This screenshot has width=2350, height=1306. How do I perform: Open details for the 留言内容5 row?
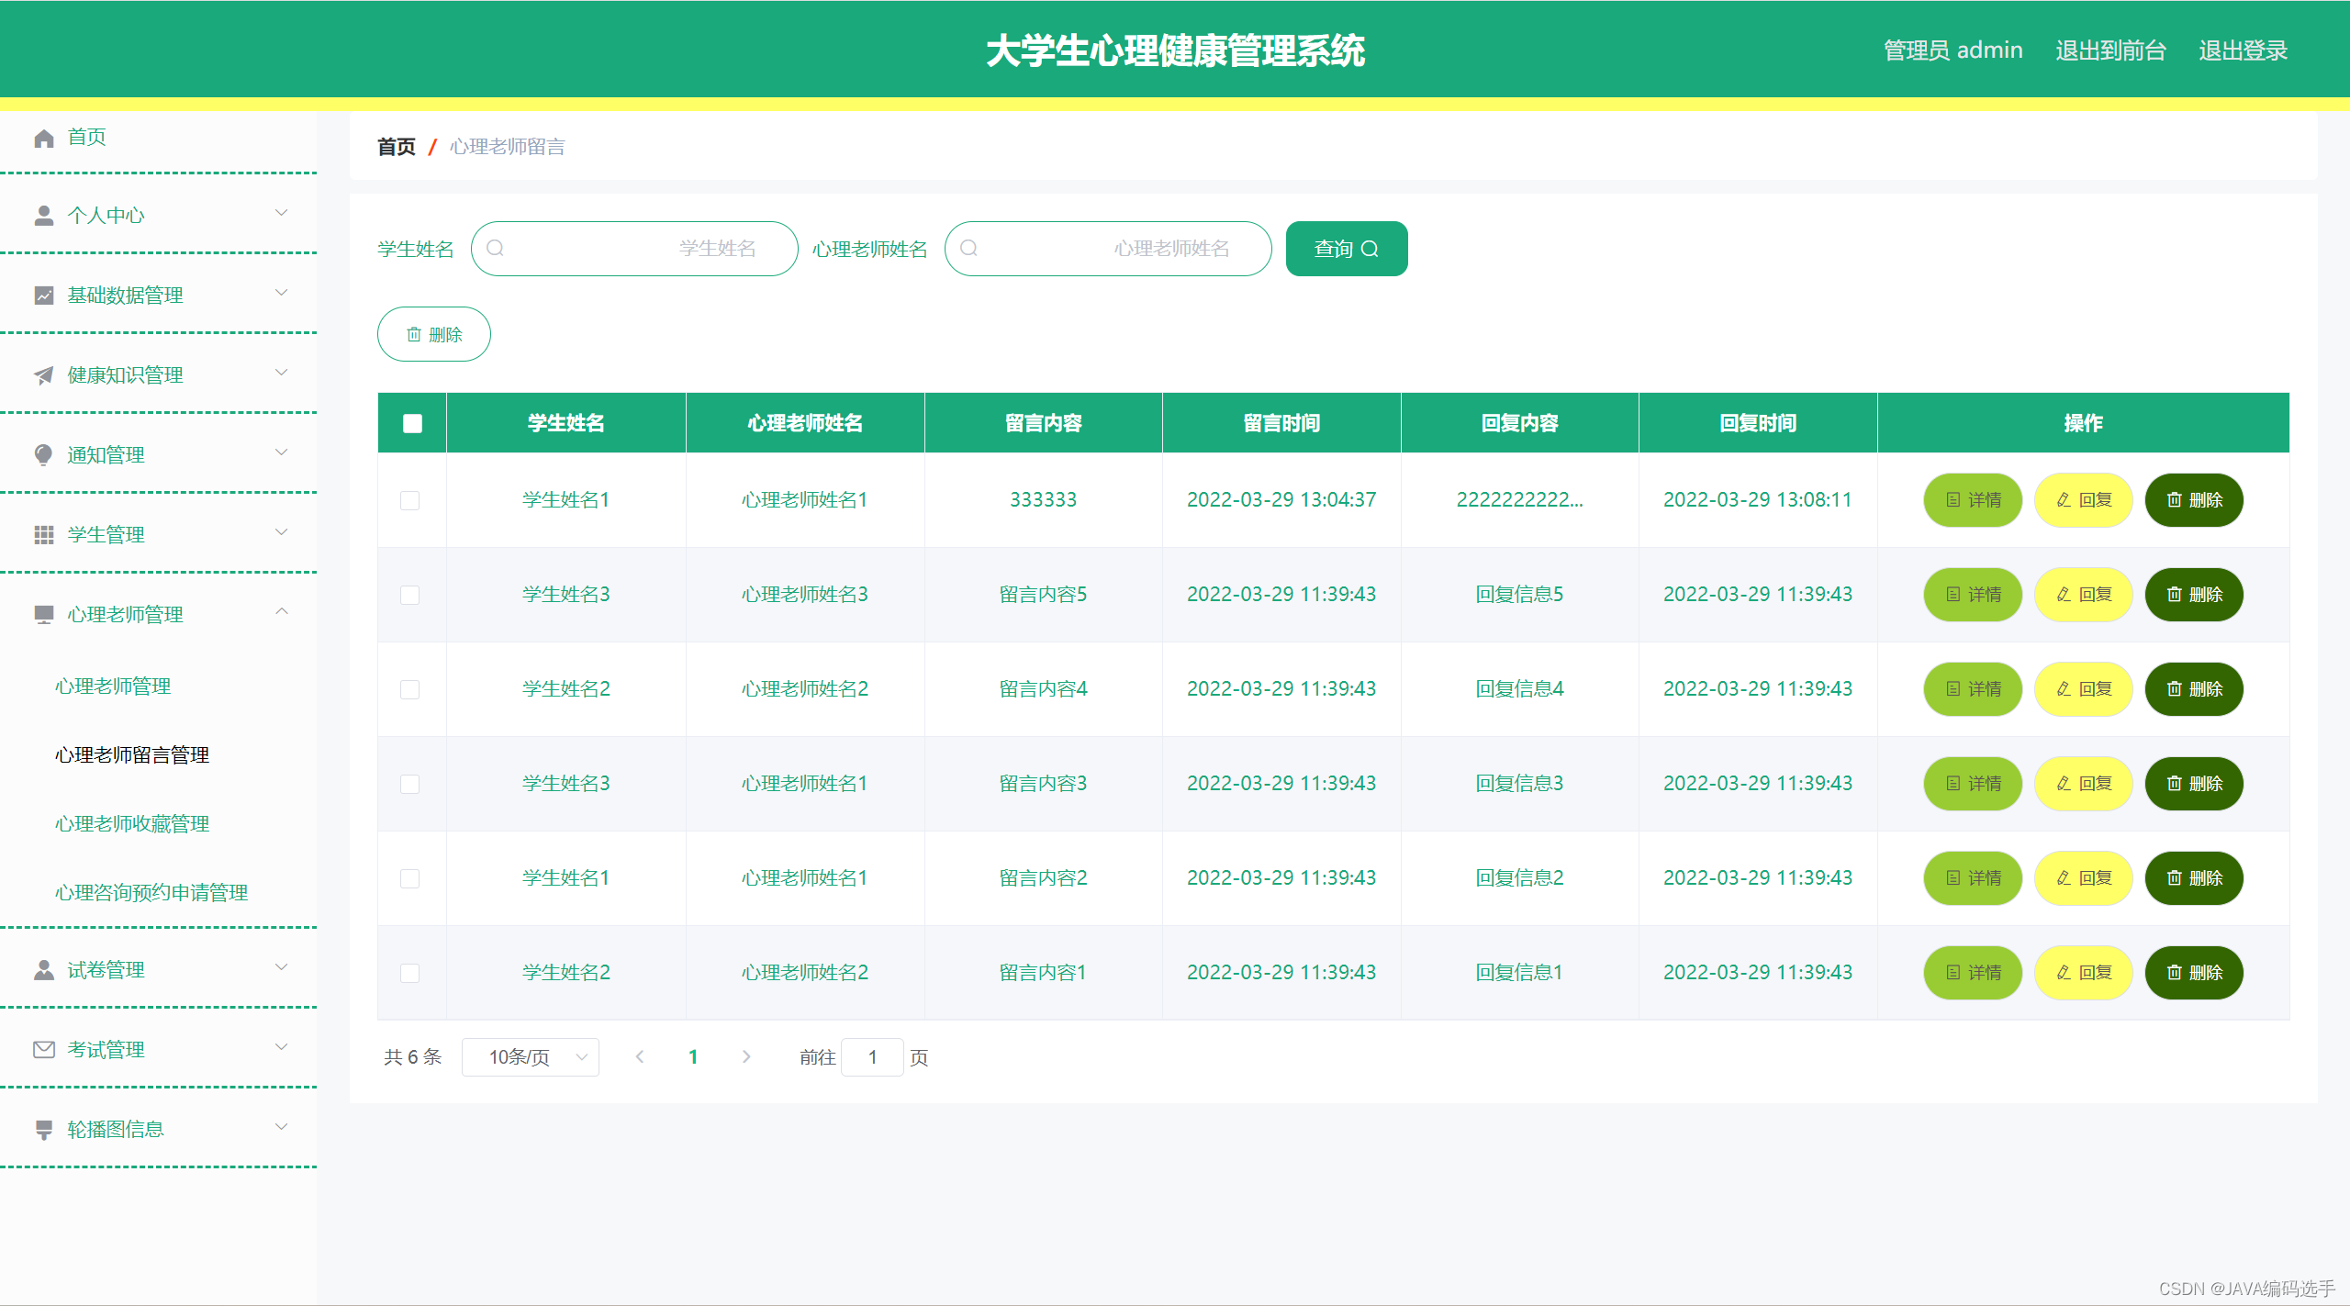(x=1973, y=595)
